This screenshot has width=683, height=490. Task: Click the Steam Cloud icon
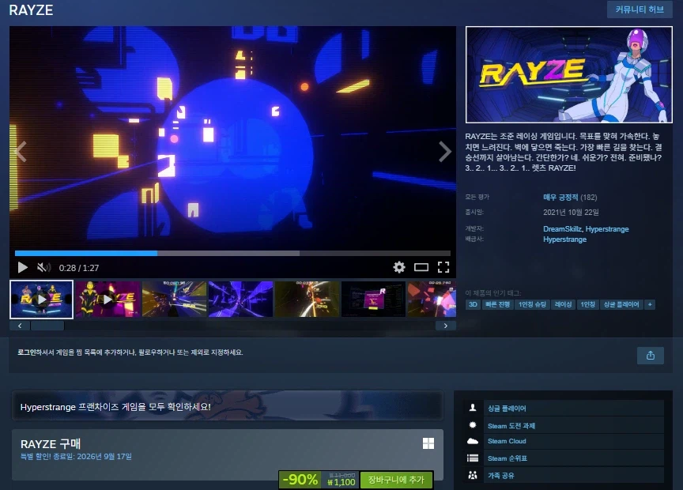point(473,441)
